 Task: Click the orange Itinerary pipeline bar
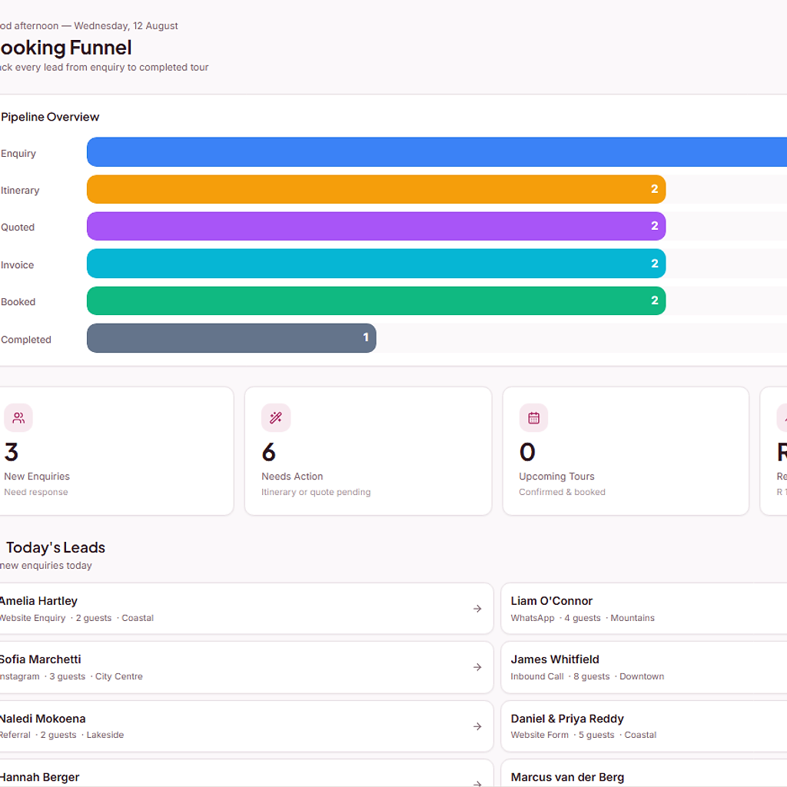(377, 189)
